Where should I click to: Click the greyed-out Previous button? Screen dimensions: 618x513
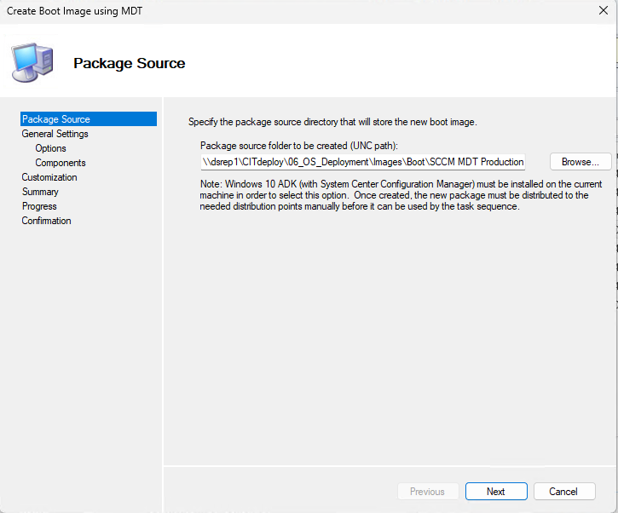point(427,492)
